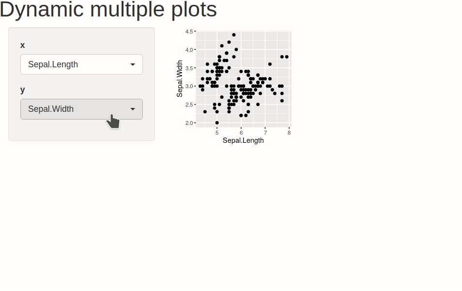Click the caret arrow in y dropdown

point(133,109)
